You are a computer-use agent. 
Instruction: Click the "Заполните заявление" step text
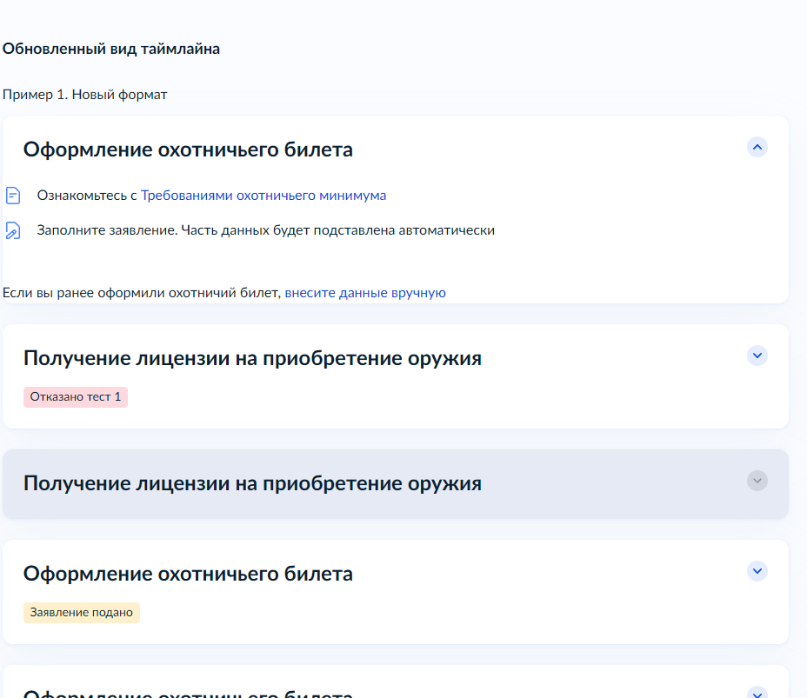pyautogui.click(x=265, y=230)
